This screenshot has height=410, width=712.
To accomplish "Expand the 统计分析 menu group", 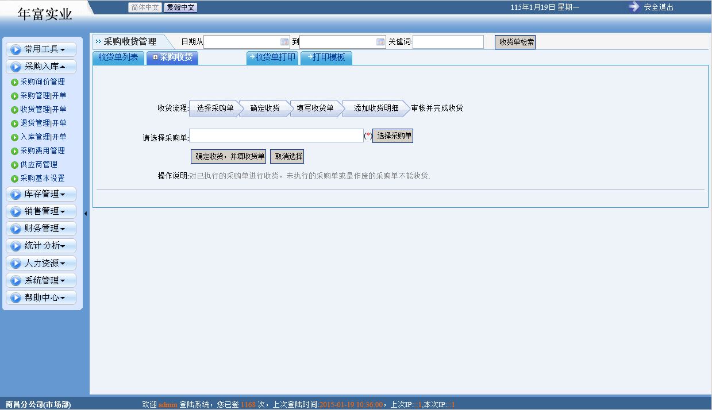I will tap(41, 246).
